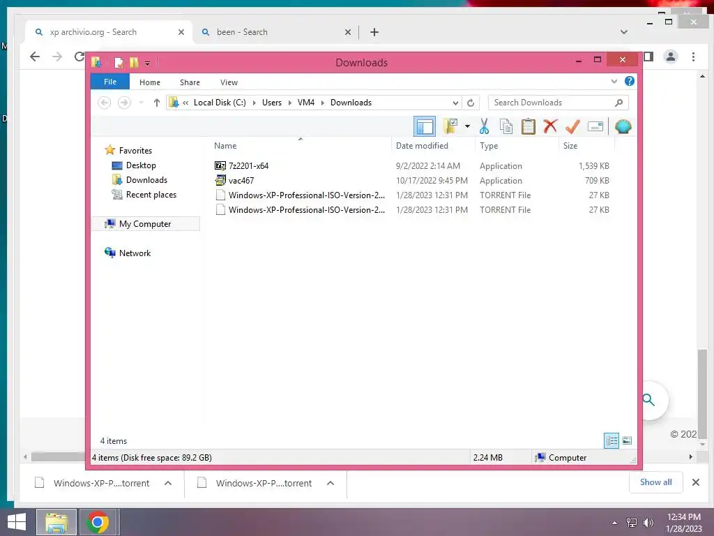714x536 pixels.
Task: Expand the address bar history dropdown
Action: tap(455, 103)
